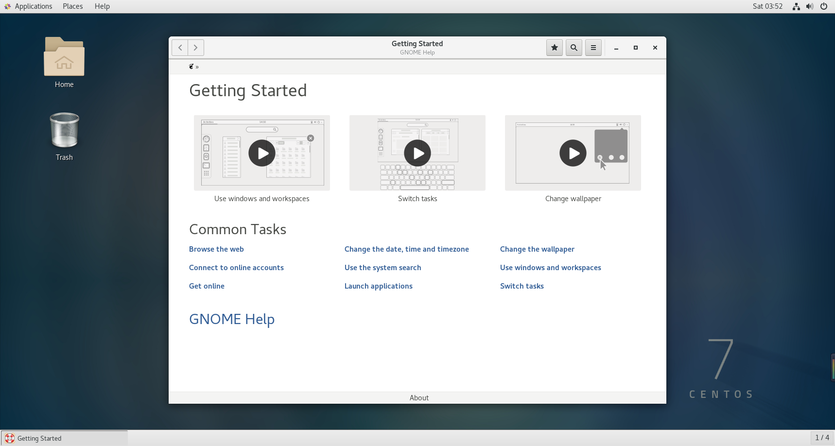Go back with the left arrow button
Screen dimensions: 835x446
point(180,48)
